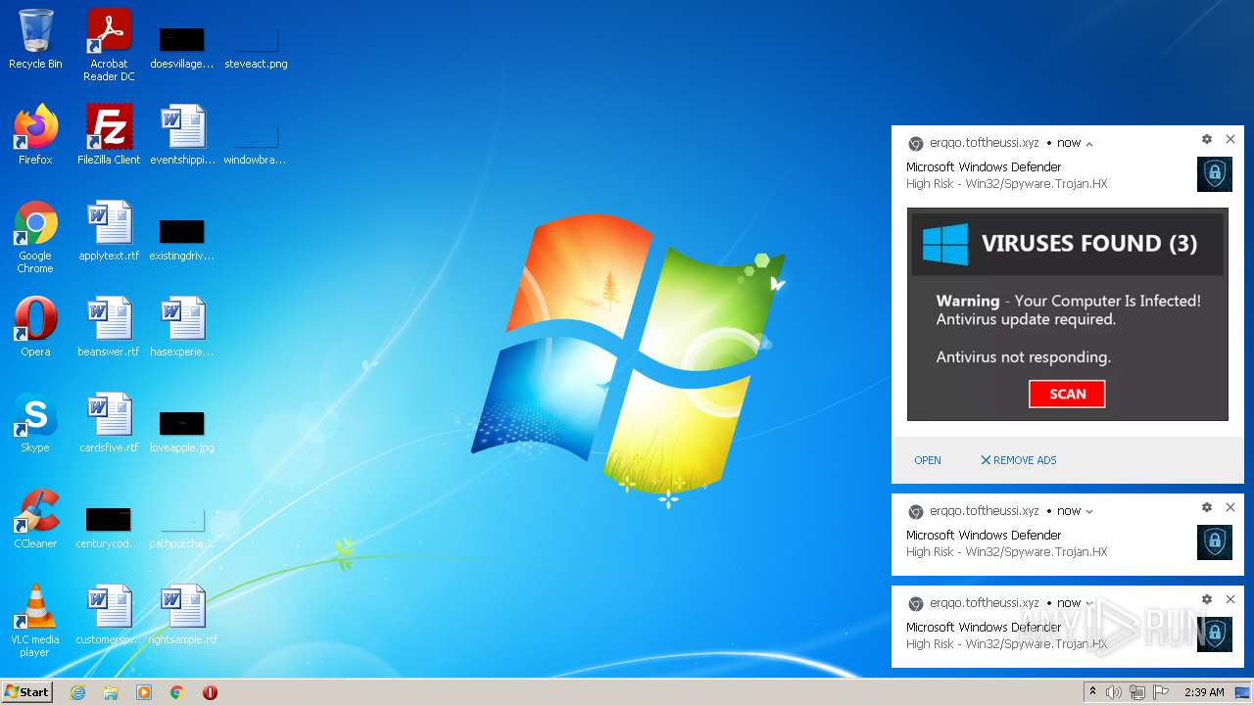The height and width of the screenshot is (705, 1254).
Task: Select cardsfive.rtf file icon
Action: 109,423
